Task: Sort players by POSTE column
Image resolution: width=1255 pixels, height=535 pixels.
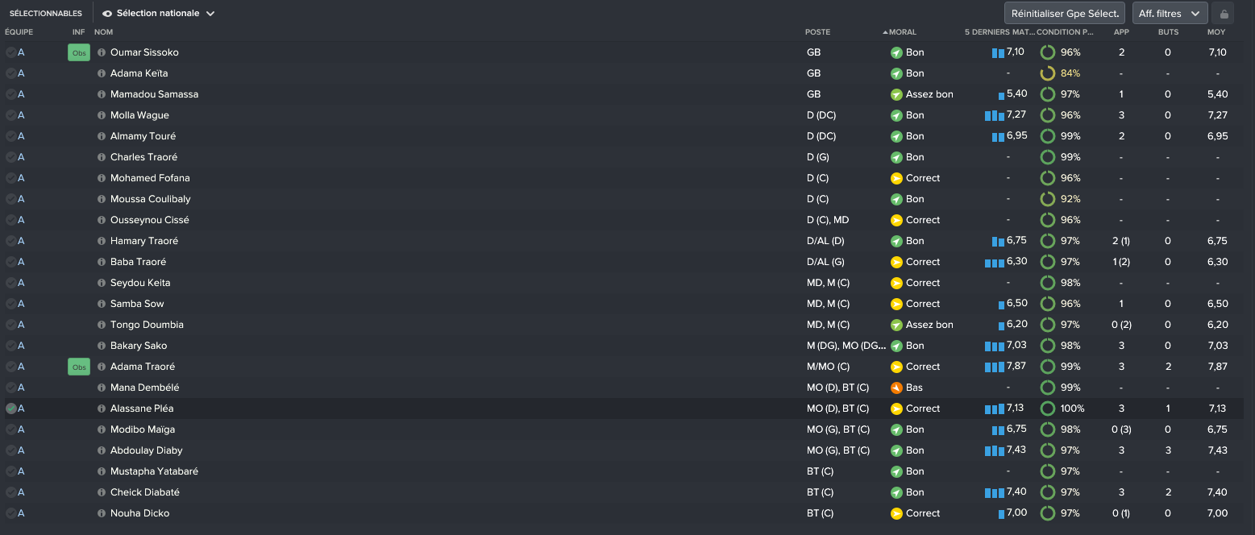Action: tap(817, 32)
